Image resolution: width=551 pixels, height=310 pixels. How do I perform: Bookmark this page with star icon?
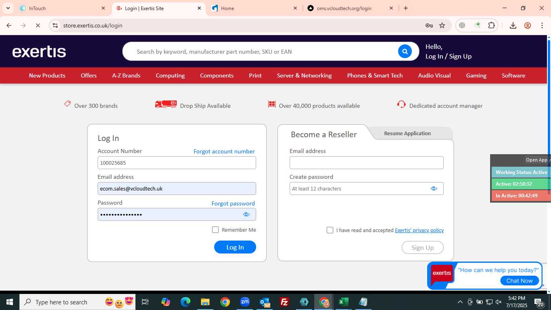tap(442, 25)
